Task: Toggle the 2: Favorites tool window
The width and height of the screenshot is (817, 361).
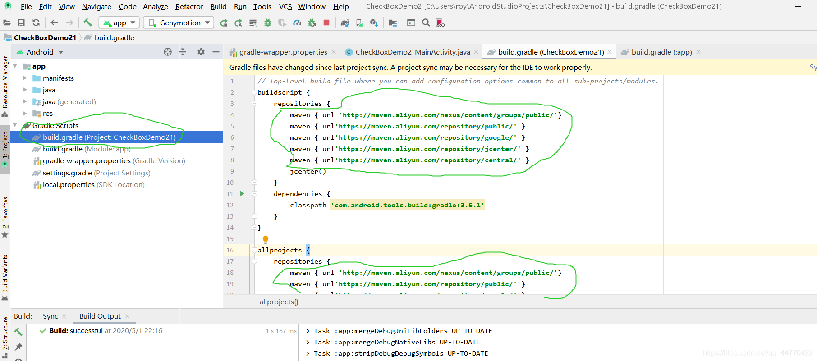Action: pos(5,217)
